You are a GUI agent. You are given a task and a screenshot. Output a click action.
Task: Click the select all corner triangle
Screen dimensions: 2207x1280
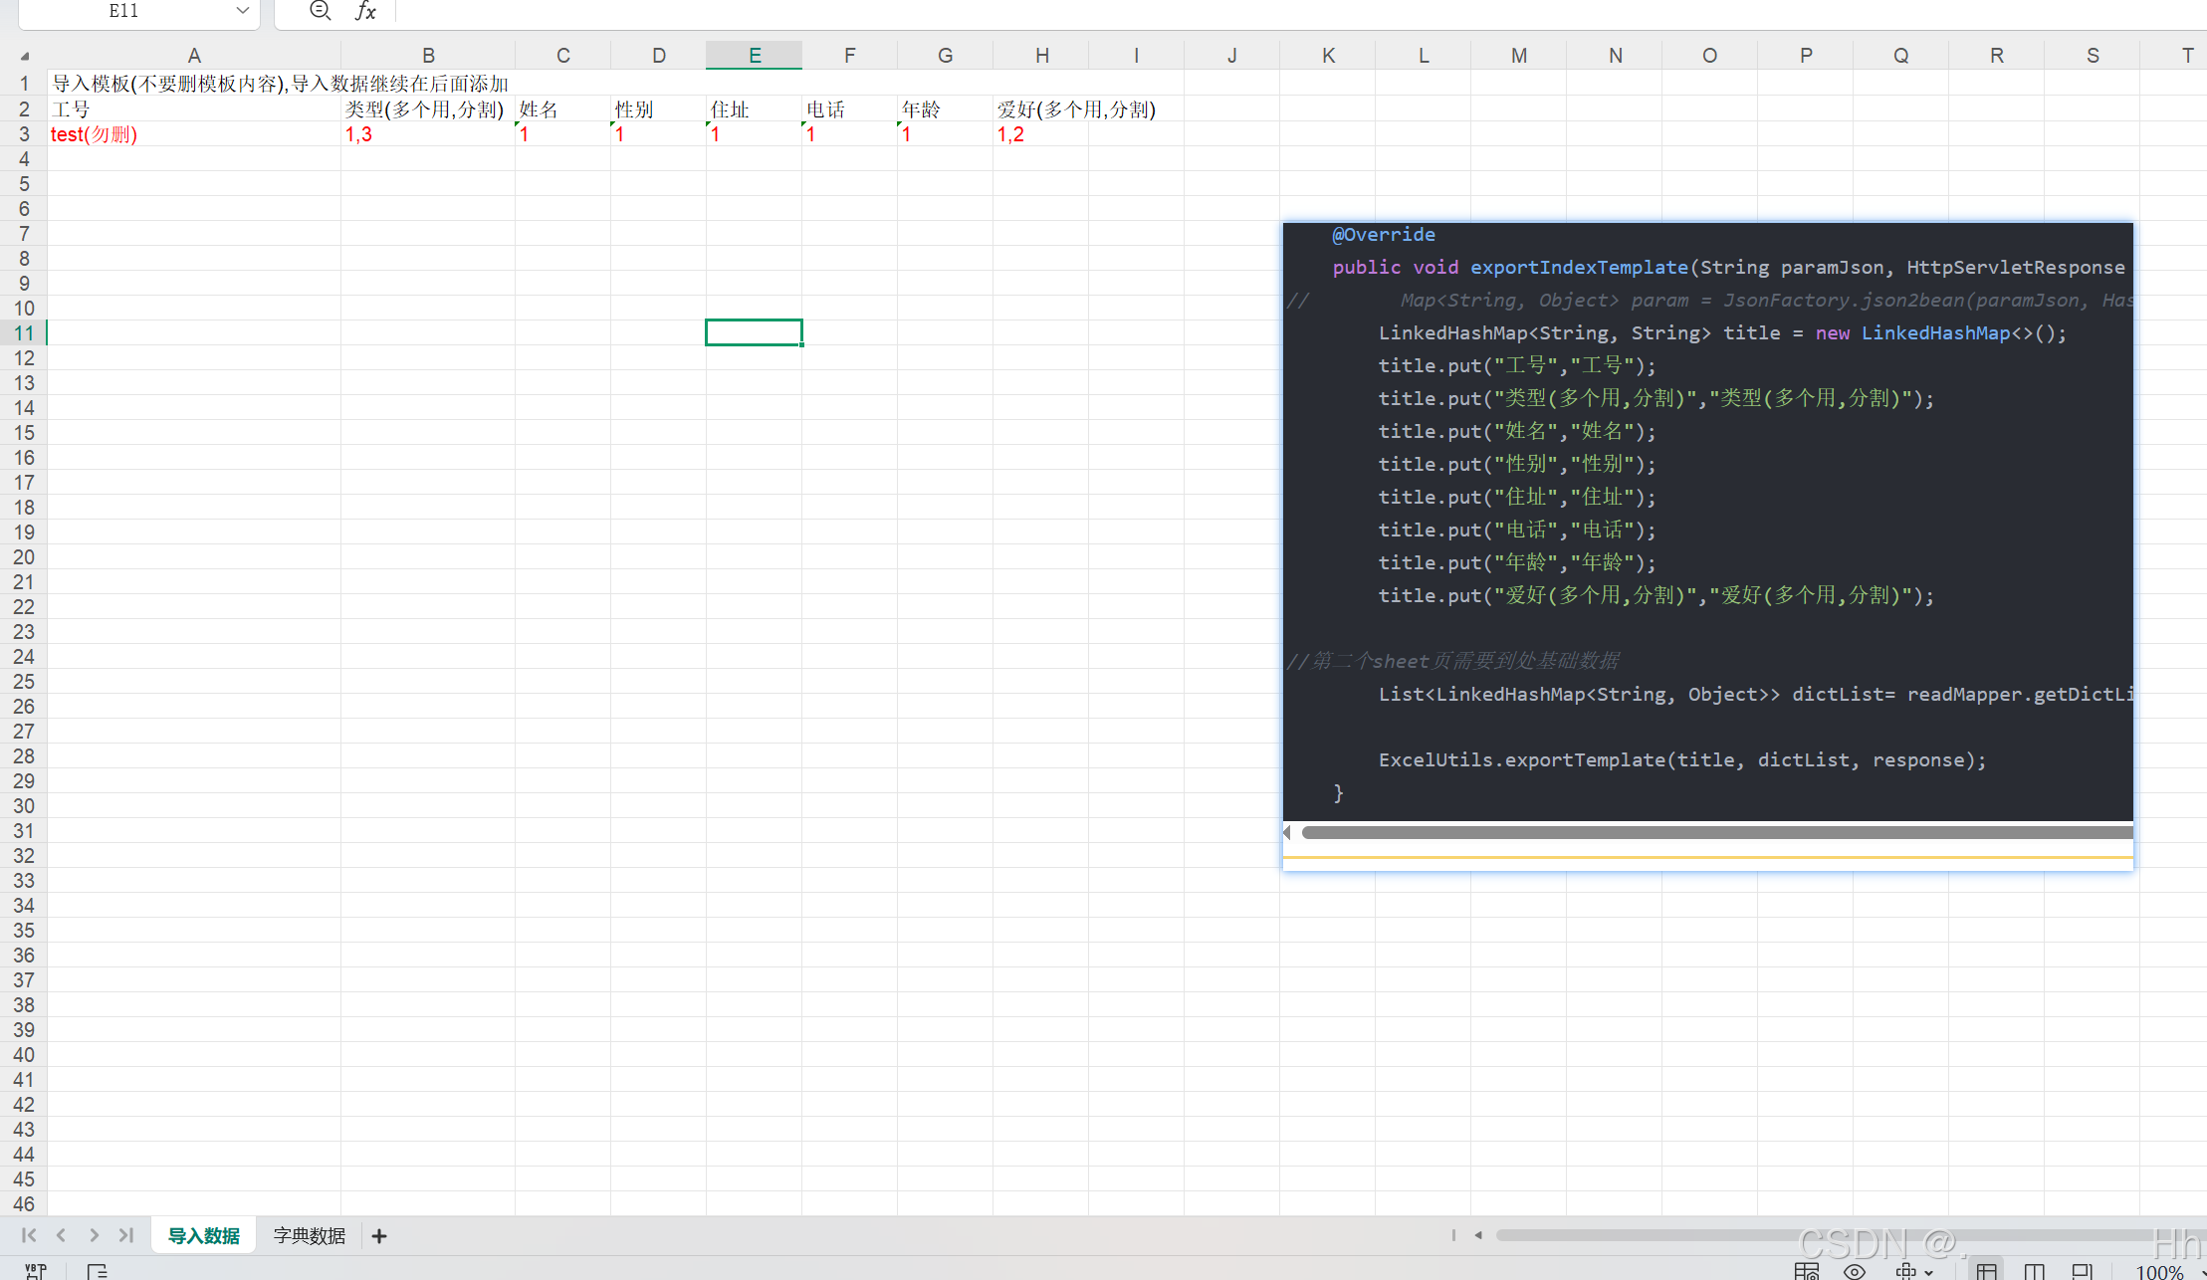[x=24, y=56]
